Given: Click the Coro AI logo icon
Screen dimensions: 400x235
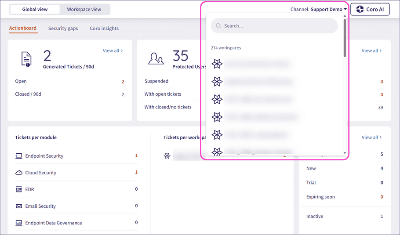Looking at the screenshot, I should (360, 9).
